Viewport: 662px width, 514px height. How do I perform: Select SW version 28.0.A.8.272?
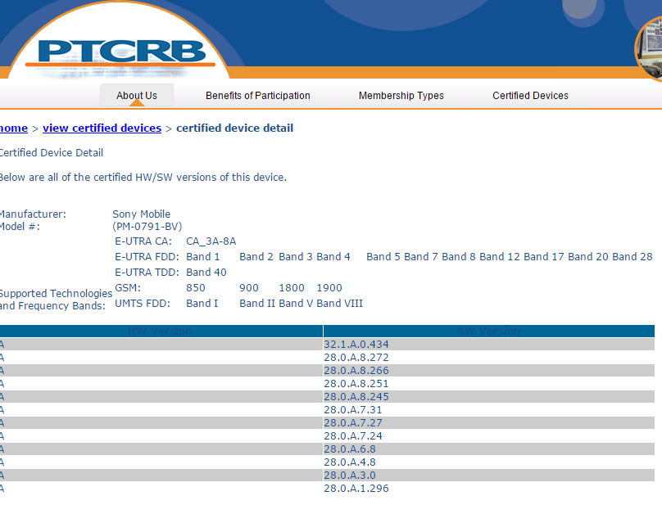356,358
